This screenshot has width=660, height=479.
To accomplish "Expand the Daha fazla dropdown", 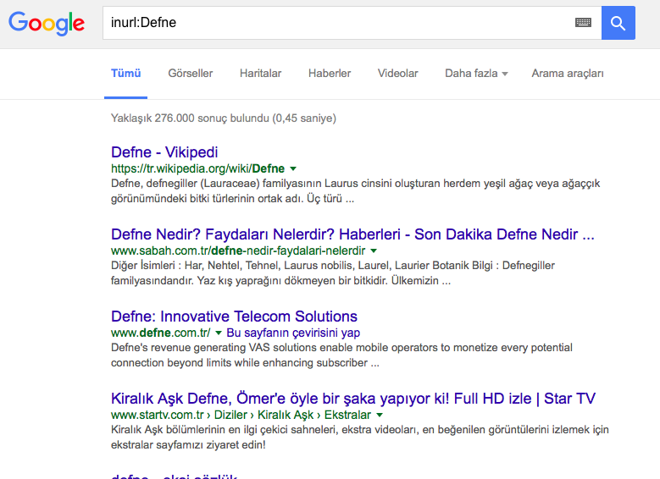I will tap(476, 73).
